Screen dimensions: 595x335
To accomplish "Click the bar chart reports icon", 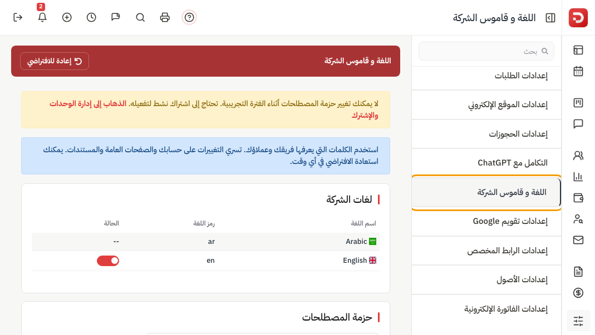I will coord(578,177).
